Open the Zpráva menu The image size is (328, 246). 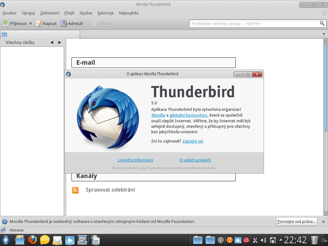pos(86,13)
